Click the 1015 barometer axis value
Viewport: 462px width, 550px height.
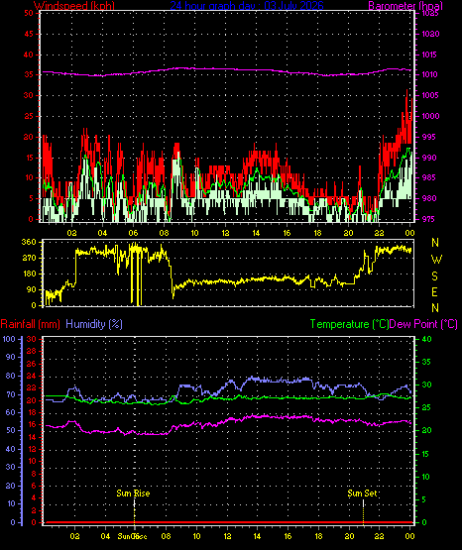pos(430,55)
